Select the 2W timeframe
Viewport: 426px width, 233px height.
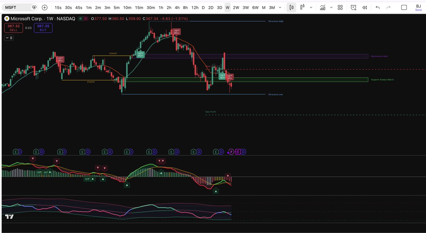coord(236,7)
